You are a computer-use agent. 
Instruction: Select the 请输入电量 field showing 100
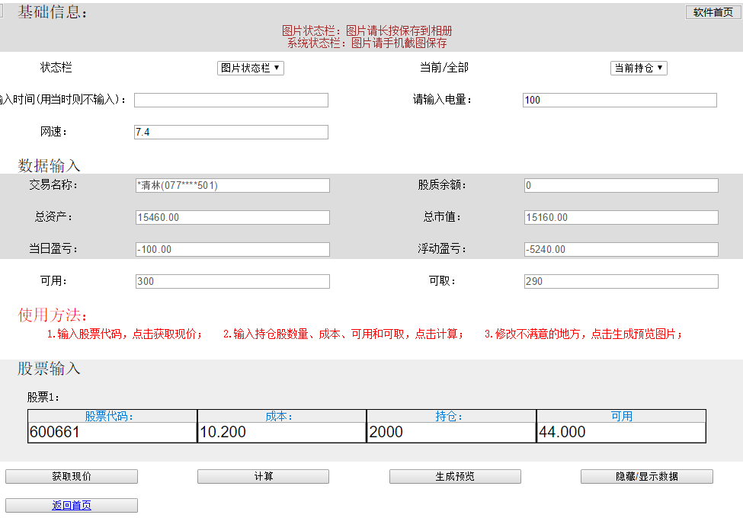coord(620,100)
